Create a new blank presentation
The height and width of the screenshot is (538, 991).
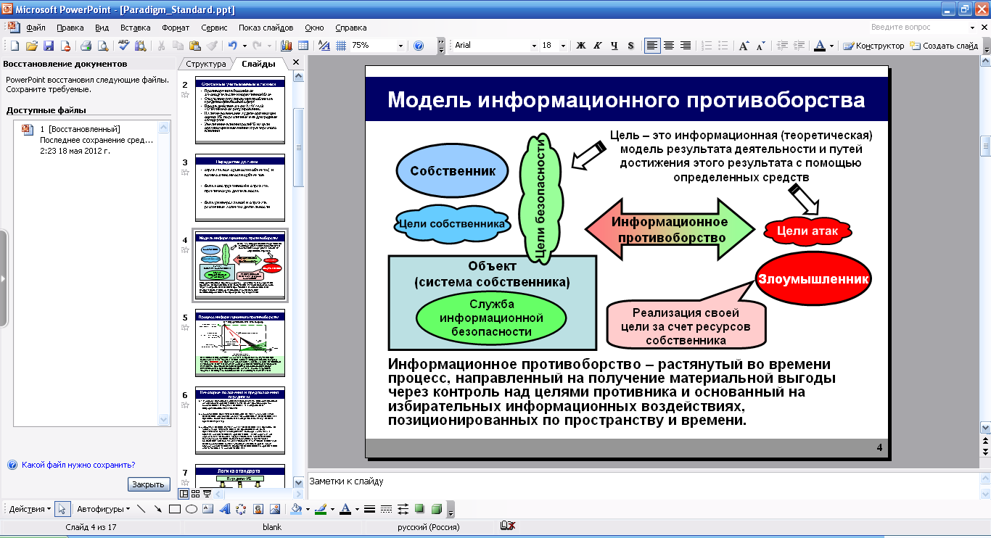coord(15,46)
